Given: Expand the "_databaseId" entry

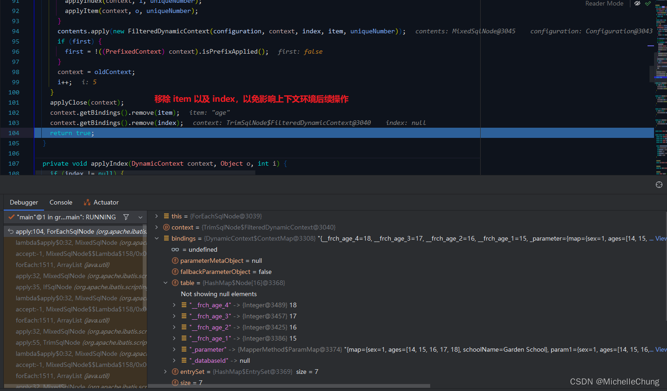Looking at the screenshot, I should pos(174,360).
